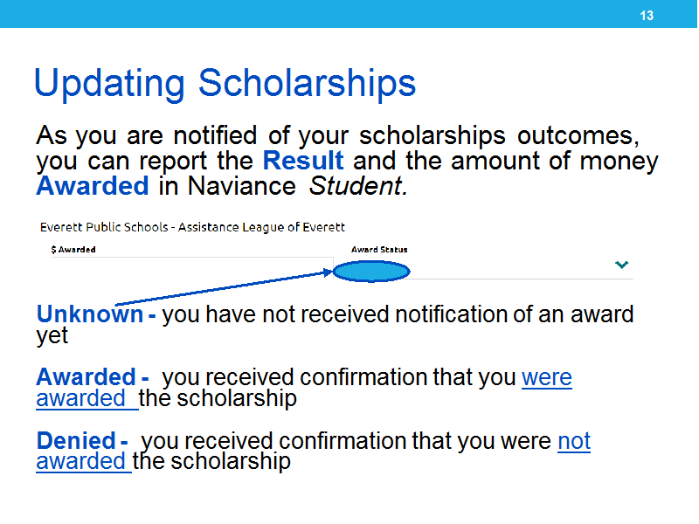The height and width of the screenshot is (524, 699).
Task: Select the Denied status heading
Action: click(x=76, y=441)
